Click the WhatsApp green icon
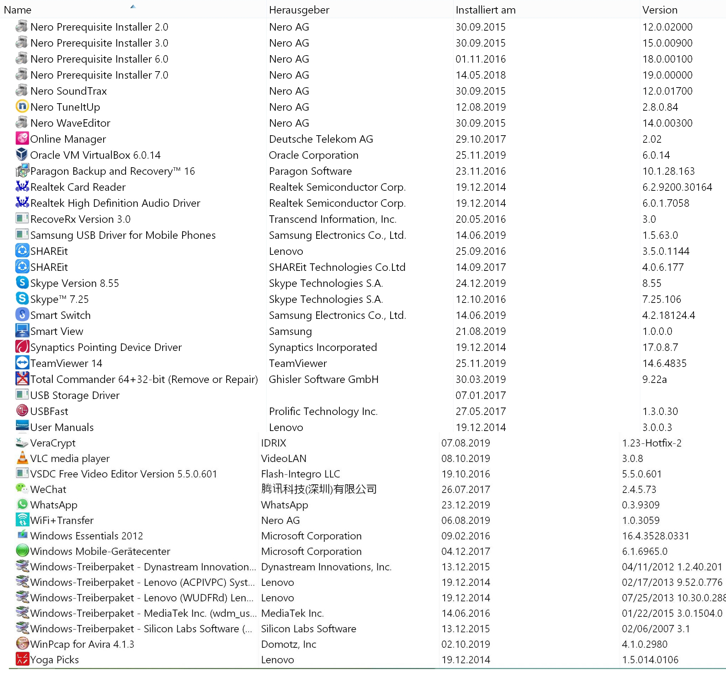Viewport: 726px width, 673px height. click(x=22, y=504)
